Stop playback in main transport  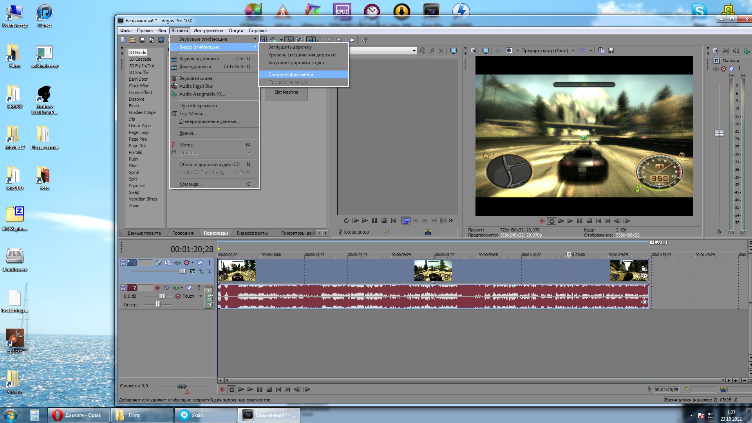pos(269,390)
